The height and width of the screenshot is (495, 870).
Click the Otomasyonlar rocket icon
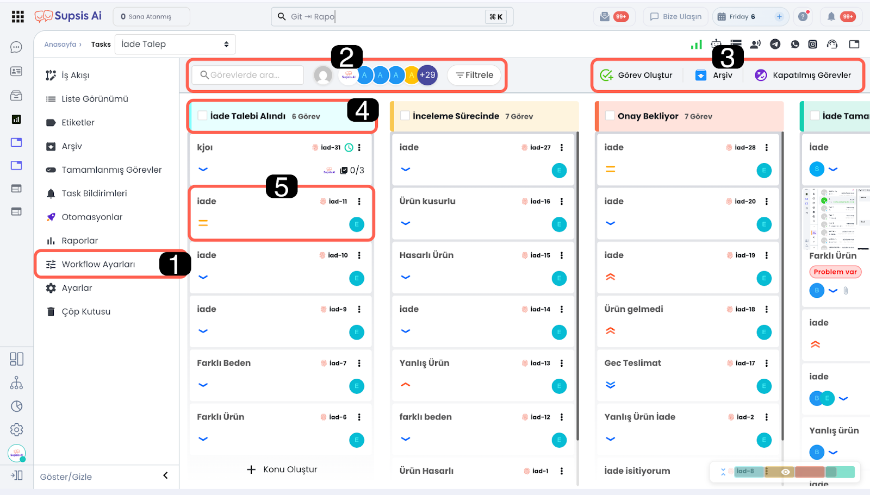[x=51, y=217]
